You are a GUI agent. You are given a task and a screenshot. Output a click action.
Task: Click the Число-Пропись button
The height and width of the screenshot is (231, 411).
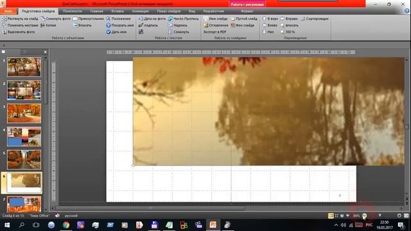[184, 19]
